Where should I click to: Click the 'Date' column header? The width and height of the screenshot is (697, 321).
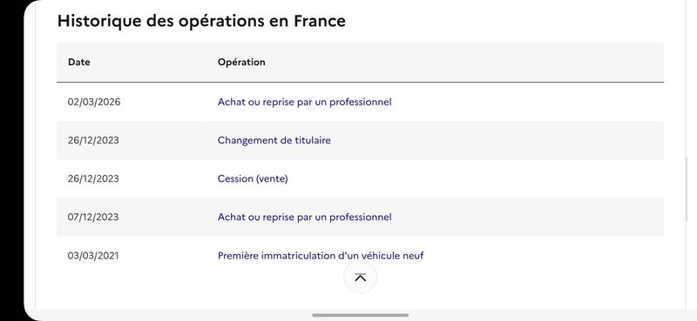pyautogui.click(x=79, y=62)
